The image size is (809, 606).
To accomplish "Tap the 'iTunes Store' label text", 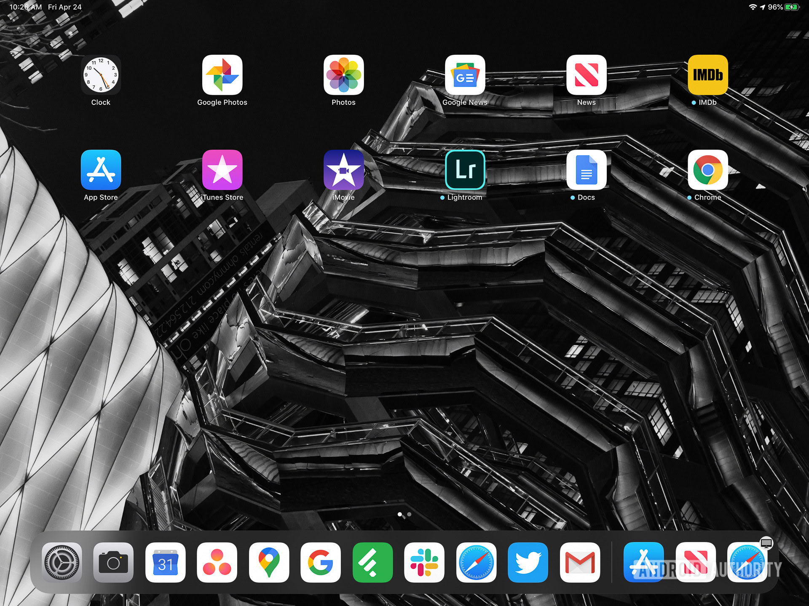I will click(222, 197).
